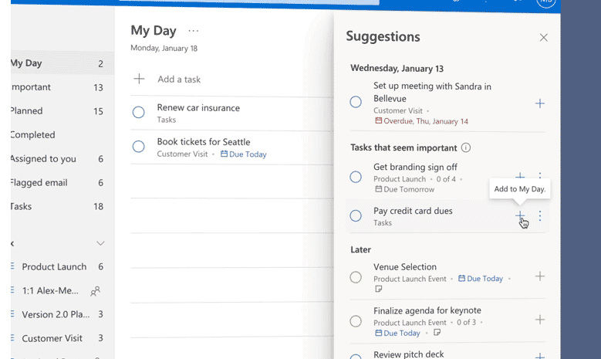Open Important list in sidebar
601x359 pixels.
[x=62, y=87]
